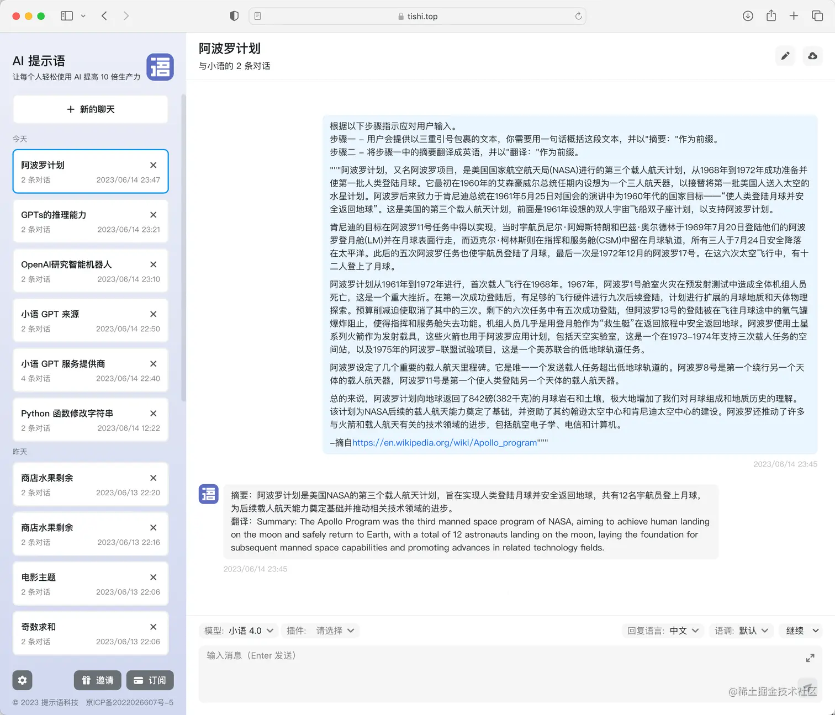The width and height of the screenshot is (835, 715).
Task: Open the 插件 请选择 dropdown
Action: (321, 631)
